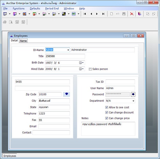Click the next record arrow

[x=97, y=14]
